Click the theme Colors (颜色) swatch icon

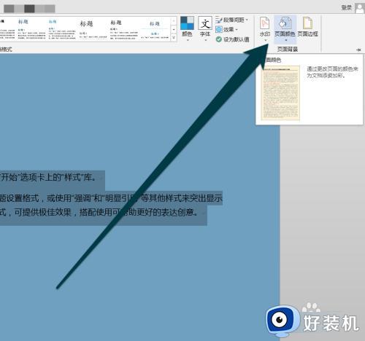coord(187,23)
